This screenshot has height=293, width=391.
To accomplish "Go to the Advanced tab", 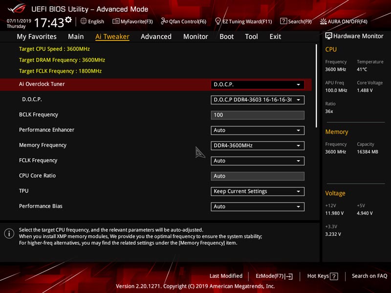I will click(x=156, y=37).
